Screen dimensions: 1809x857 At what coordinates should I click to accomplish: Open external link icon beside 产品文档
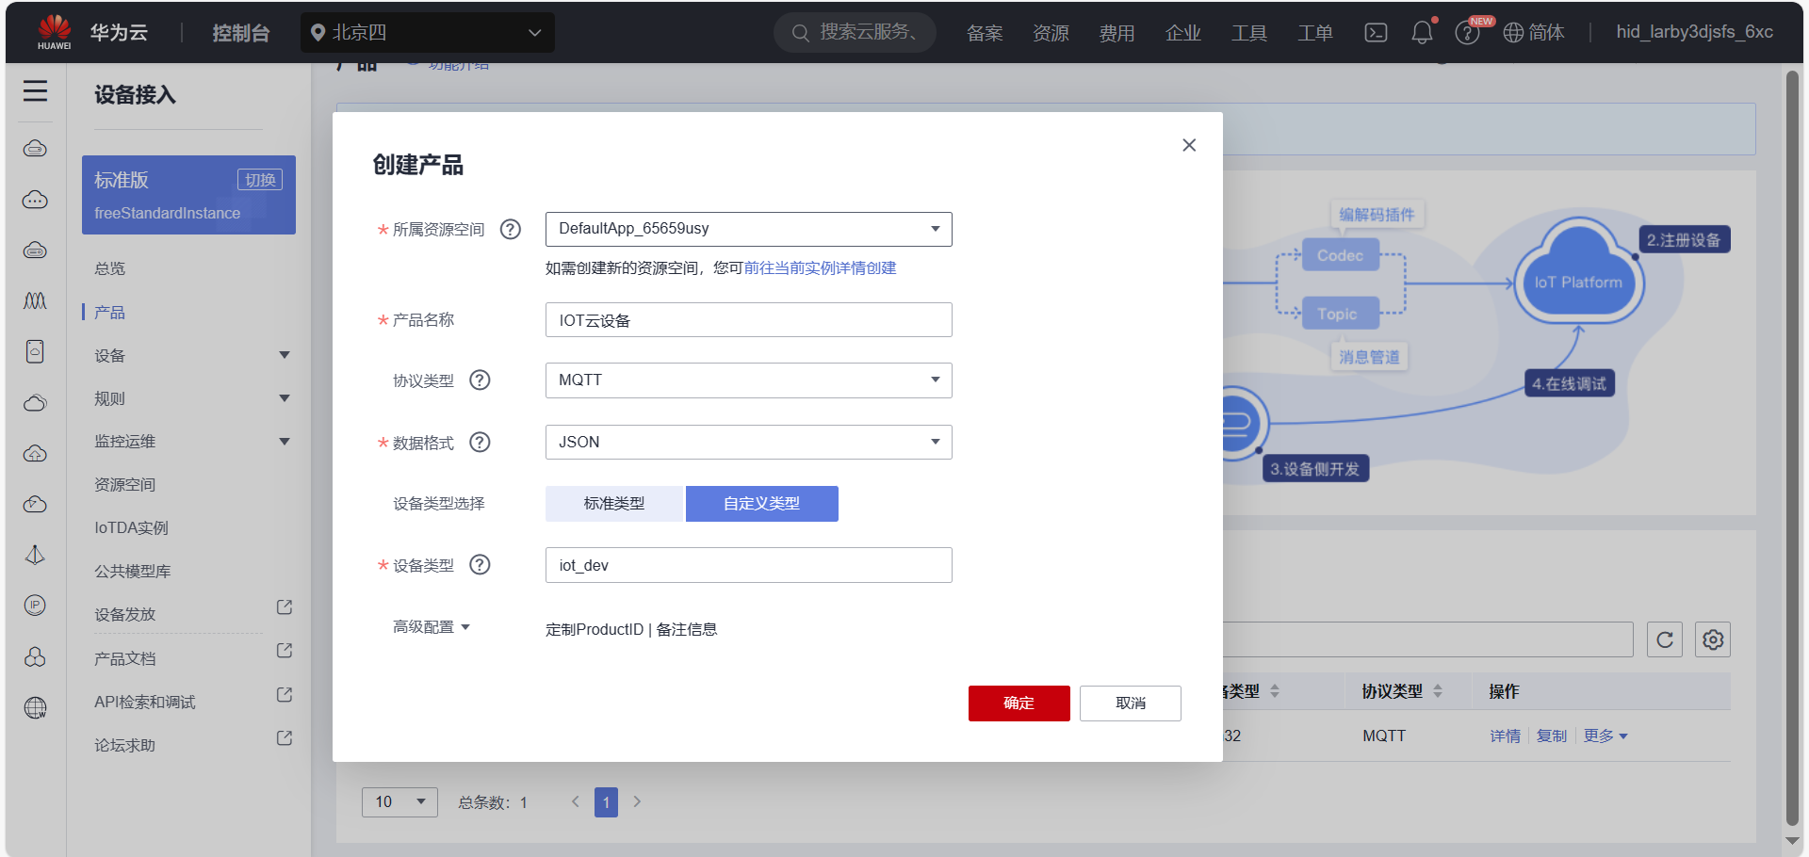point(284,651)
